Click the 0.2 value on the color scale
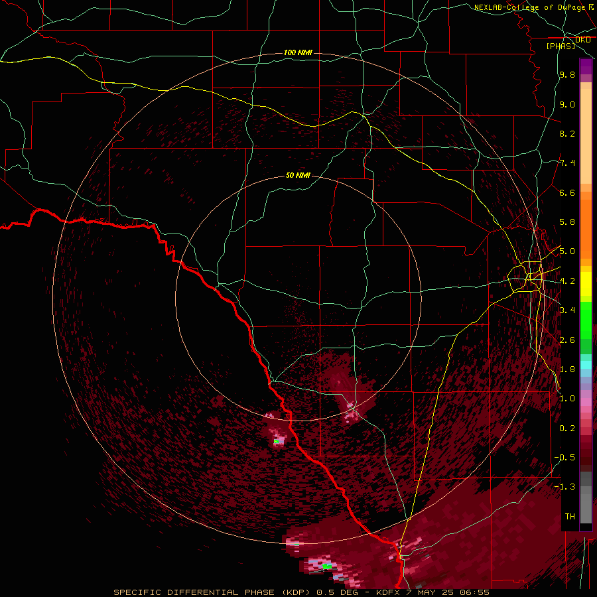 point(567,429)
